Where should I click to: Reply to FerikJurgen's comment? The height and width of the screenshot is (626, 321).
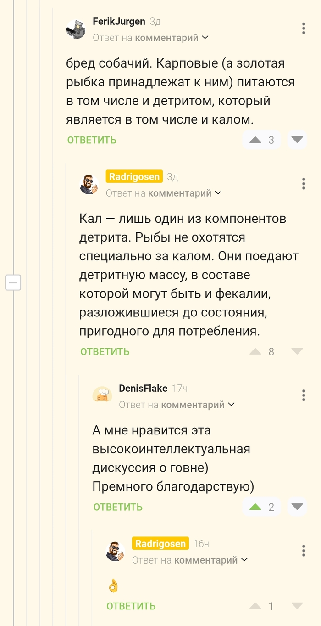point(92,140)
